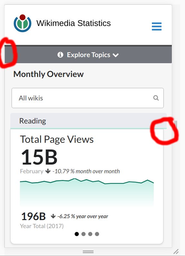Open the hamburger menu icon
Image resolution: width=185 pixels, height=256 pixels.
tap(157, 26)
